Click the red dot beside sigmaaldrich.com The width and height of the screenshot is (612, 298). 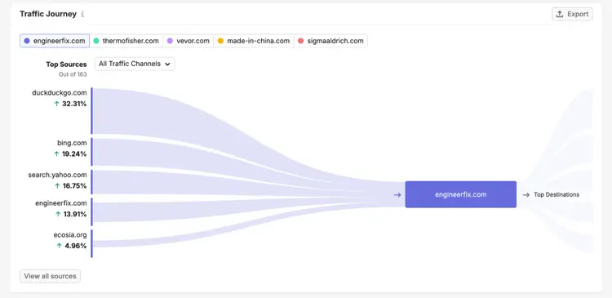click(x=300, y=41)
